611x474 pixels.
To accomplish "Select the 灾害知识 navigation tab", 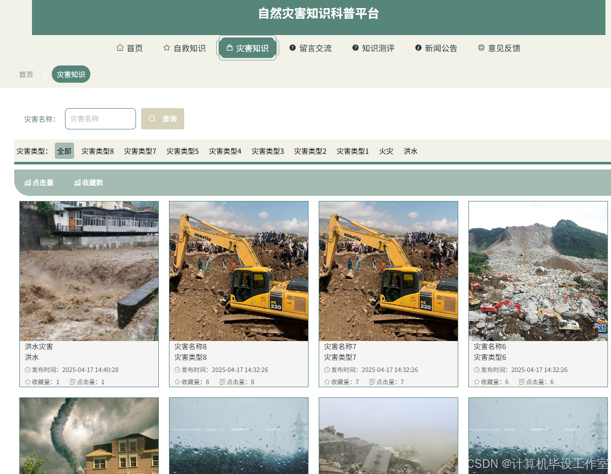I will click(248, 48).
